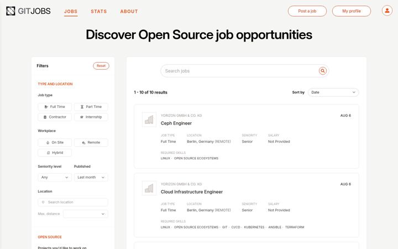Screen dimensions: 398x249
Task: Click the '1 - 10 of 10 results' text
Action: click(x=150, y=92)
